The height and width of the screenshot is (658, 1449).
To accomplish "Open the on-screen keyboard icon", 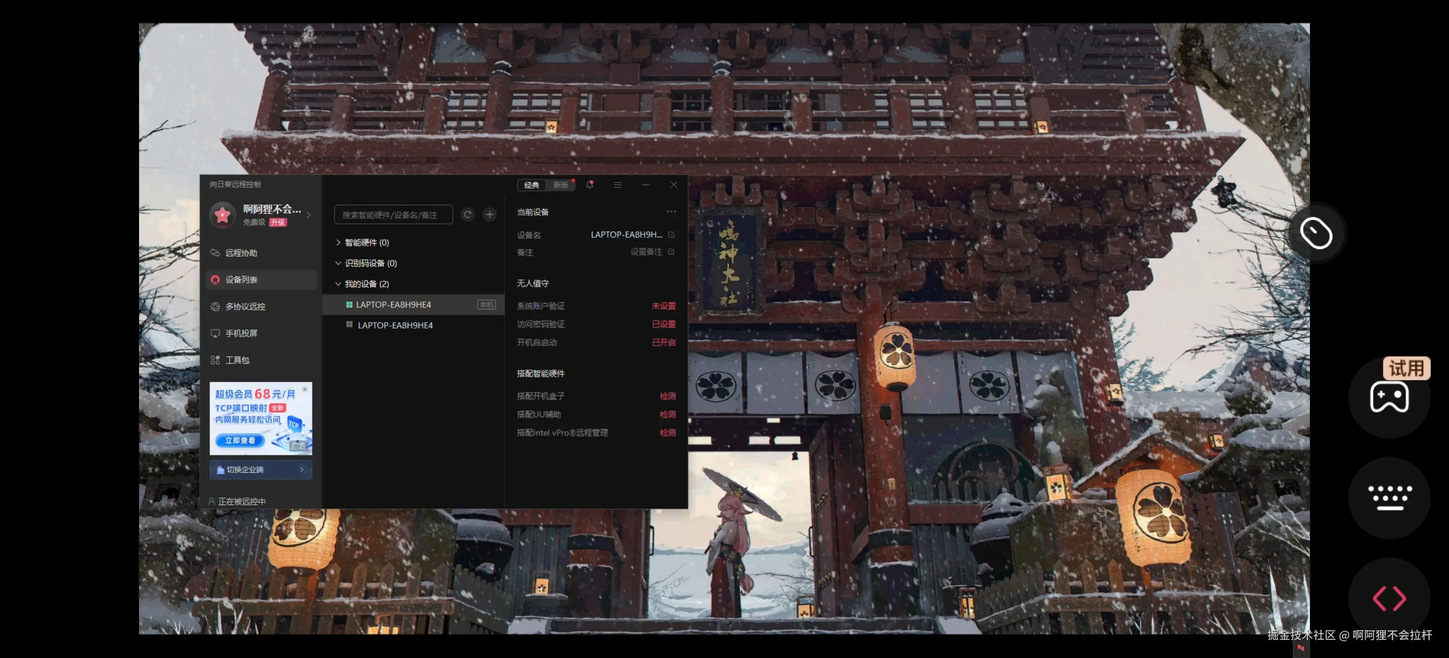I will point(1389,497).
